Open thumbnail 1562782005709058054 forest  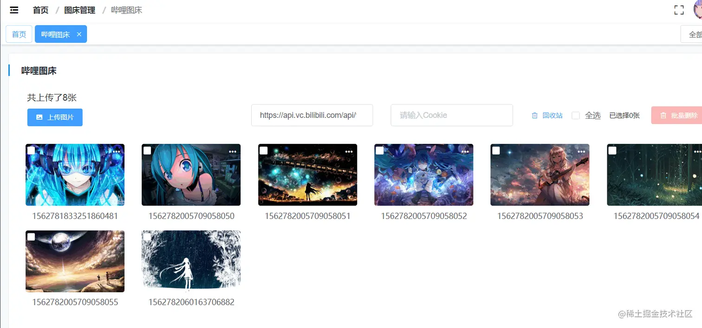(x=655, y=175)
